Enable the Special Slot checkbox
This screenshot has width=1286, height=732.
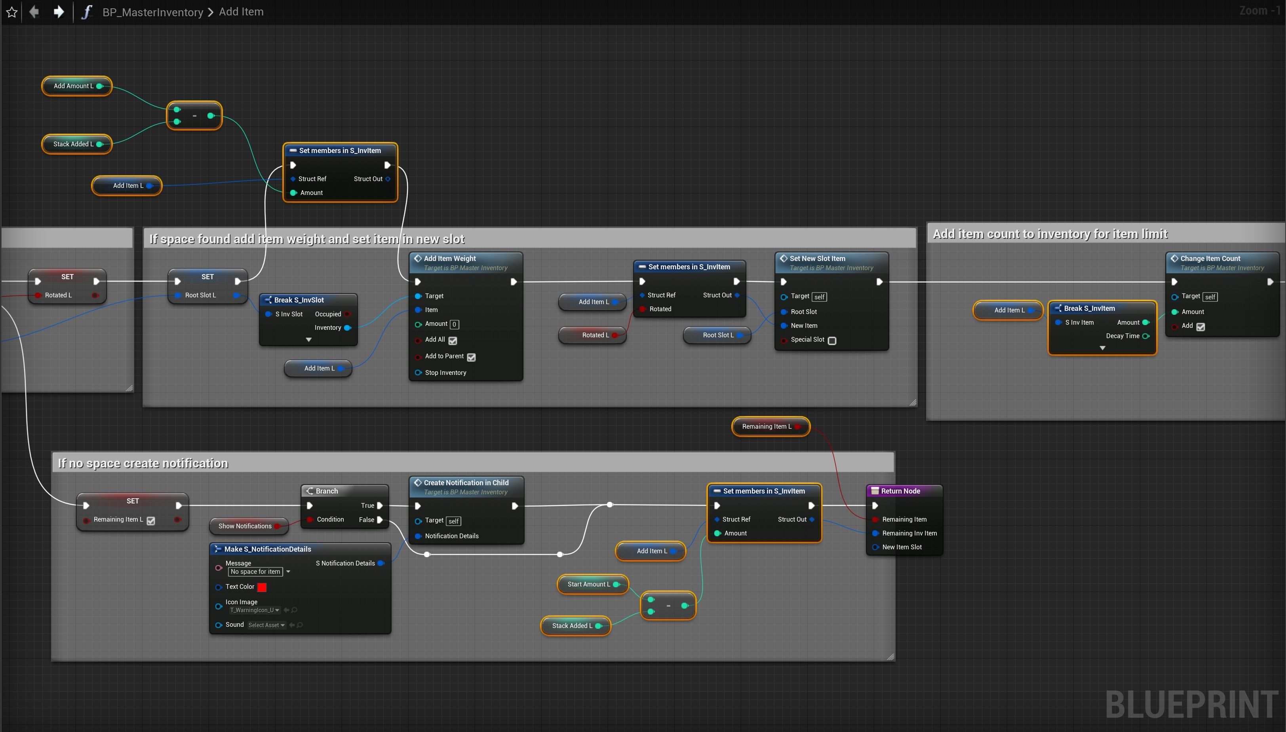point(832,340)
